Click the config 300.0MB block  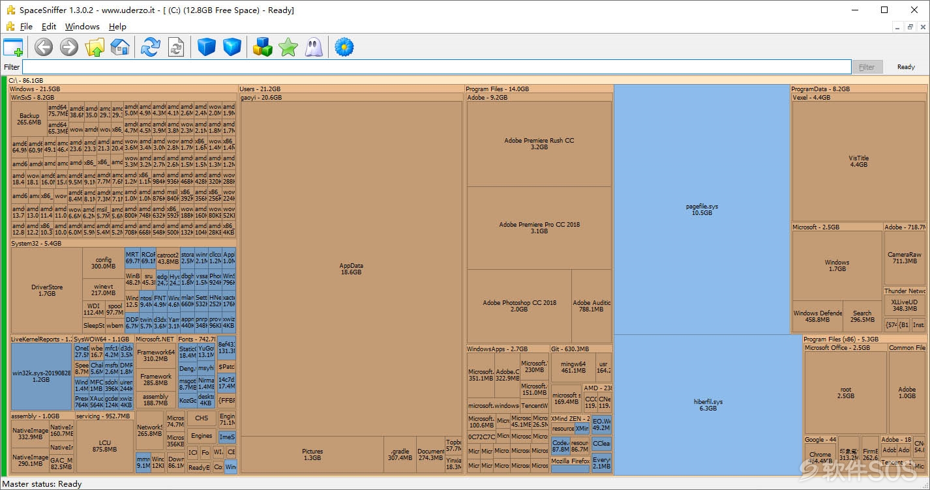coord(103,263)
